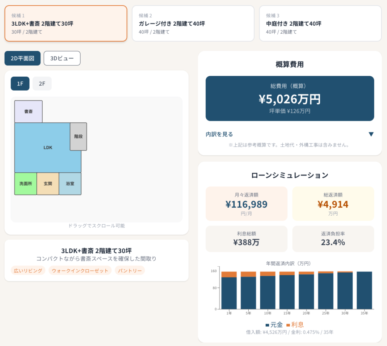Switch to the 3Dビュー view

62,59
